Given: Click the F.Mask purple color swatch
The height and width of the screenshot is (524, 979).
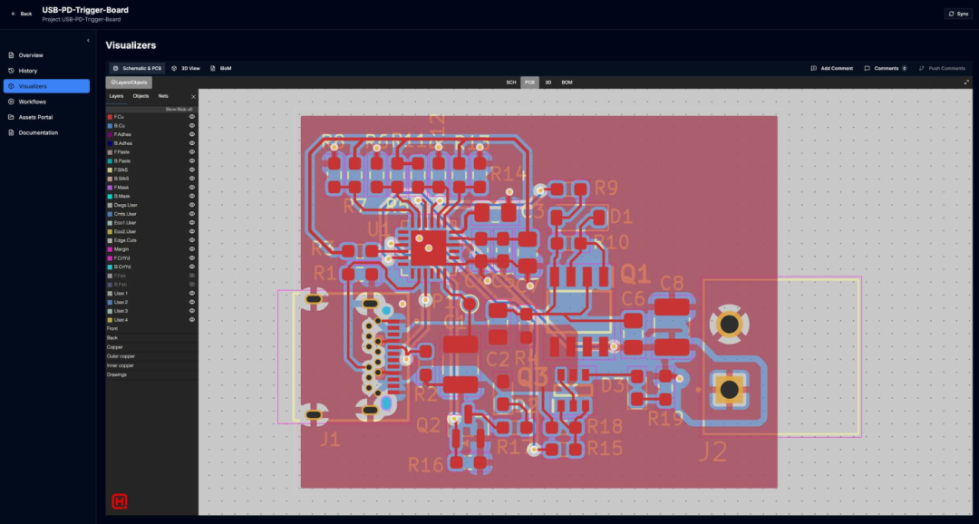Looking at the screenshot, I should coord(110,188).
